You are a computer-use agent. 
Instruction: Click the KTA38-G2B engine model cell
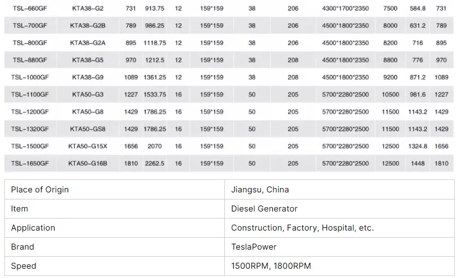(88, 26)
